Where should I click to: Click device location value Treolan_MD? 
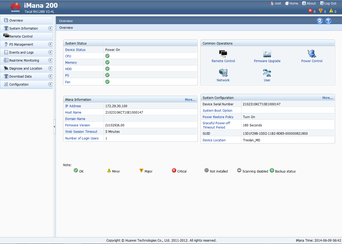pyautogui.click(x=251, y=140)
